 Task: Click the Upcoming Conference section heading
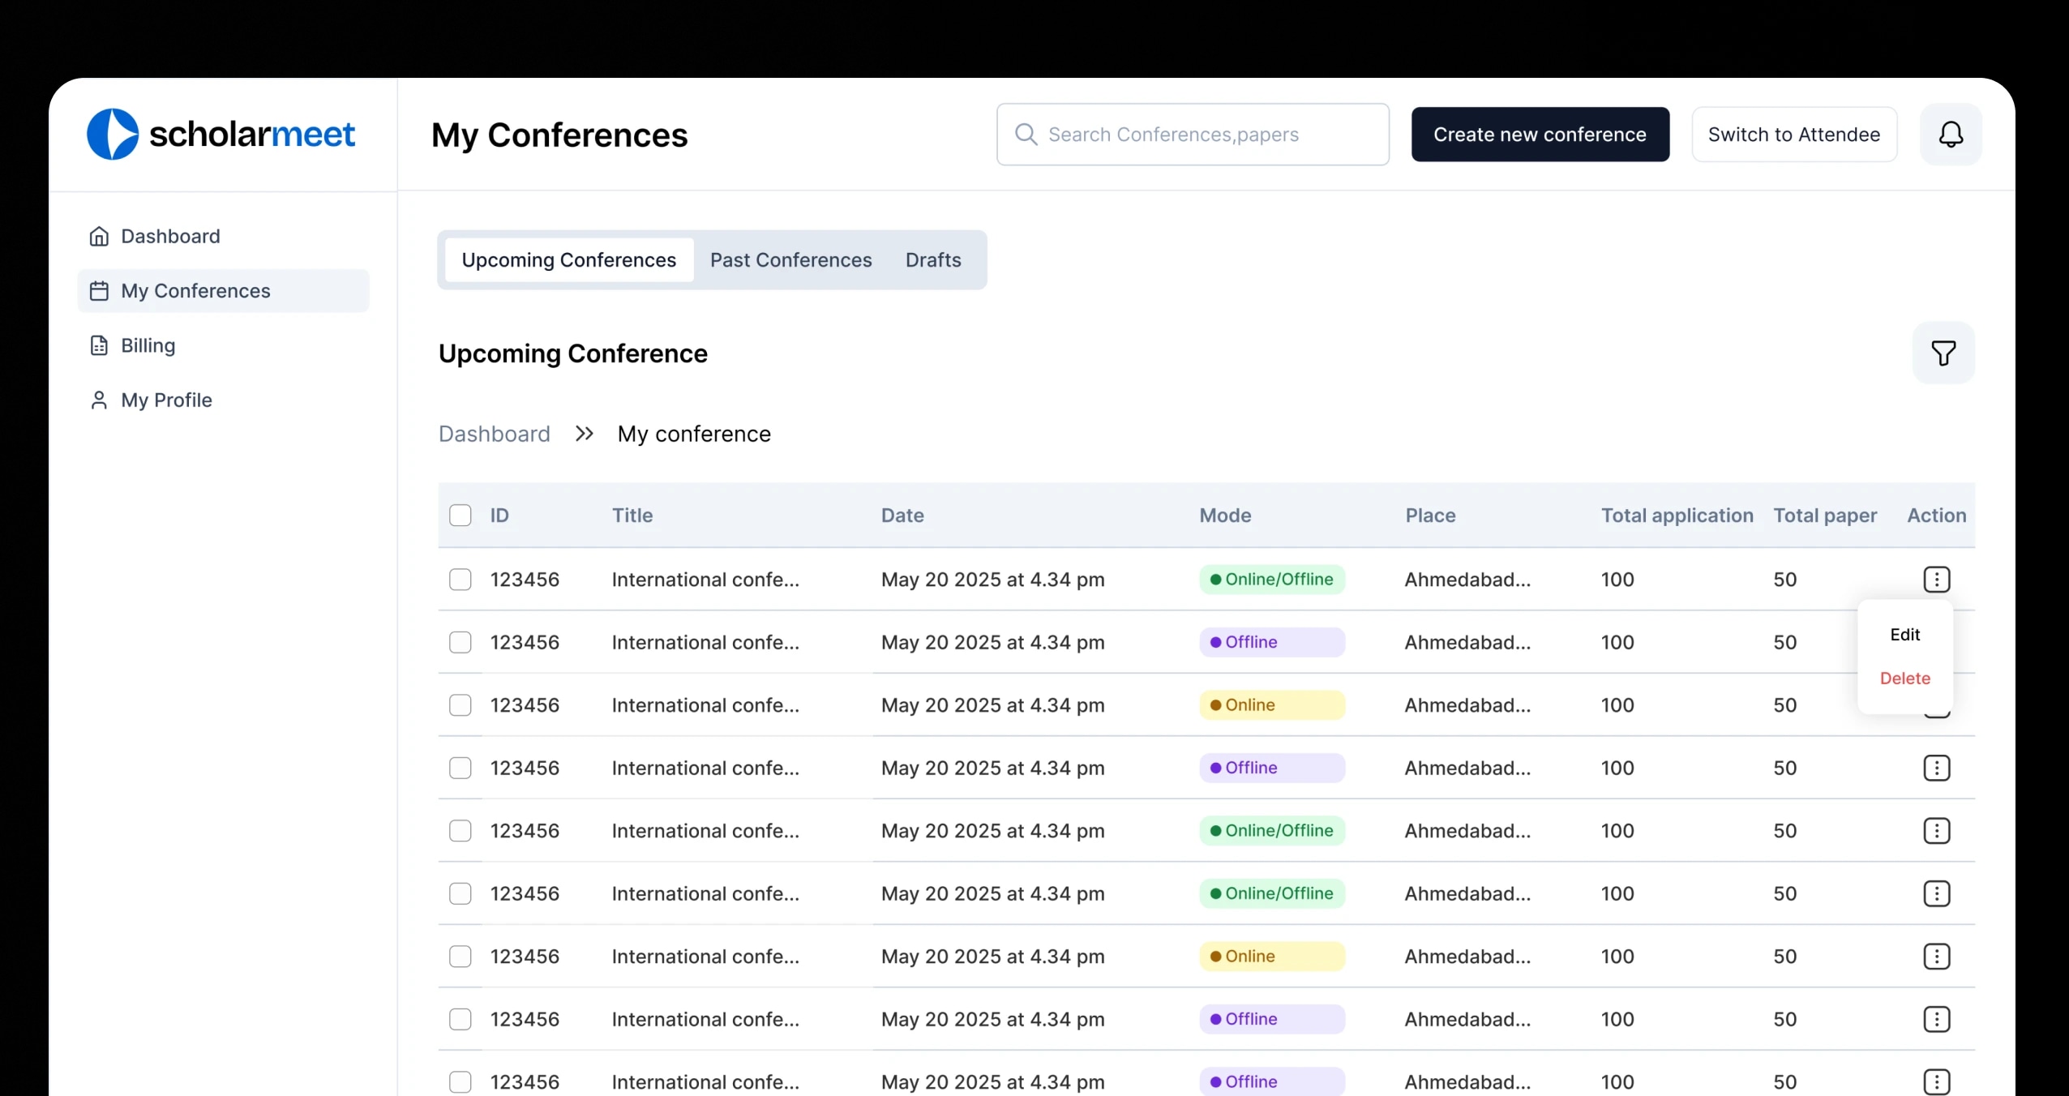coord(572,353)
